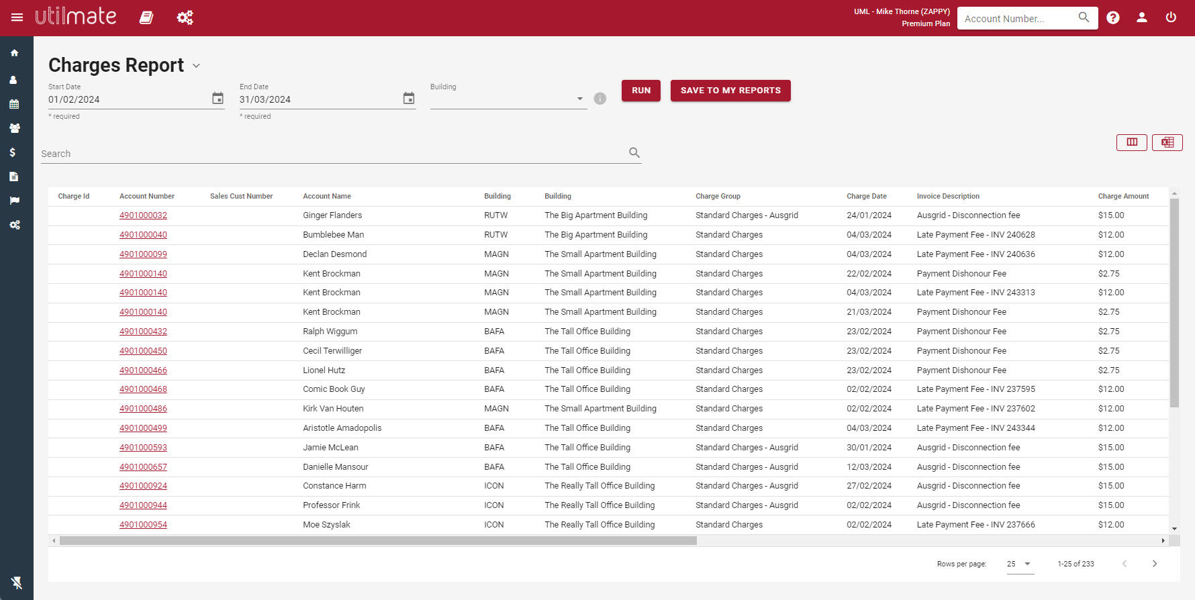
Task: Open the dollar sign billing sidebar icon
Action: 13,152
